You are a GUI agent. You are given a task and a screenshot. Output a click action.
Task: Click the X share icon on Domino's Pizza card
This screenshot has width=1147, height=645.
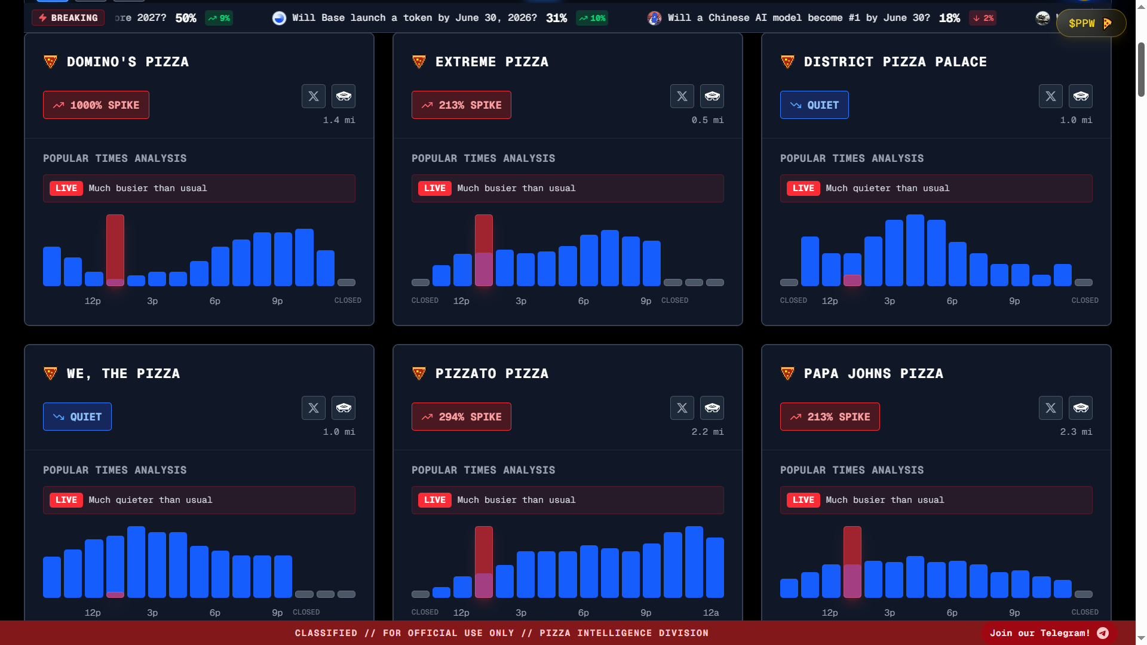(x=313, y=96)
